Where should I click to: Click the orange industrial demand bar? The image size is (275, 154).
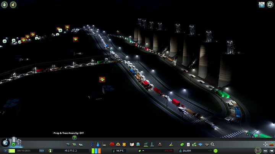[99, 151]
